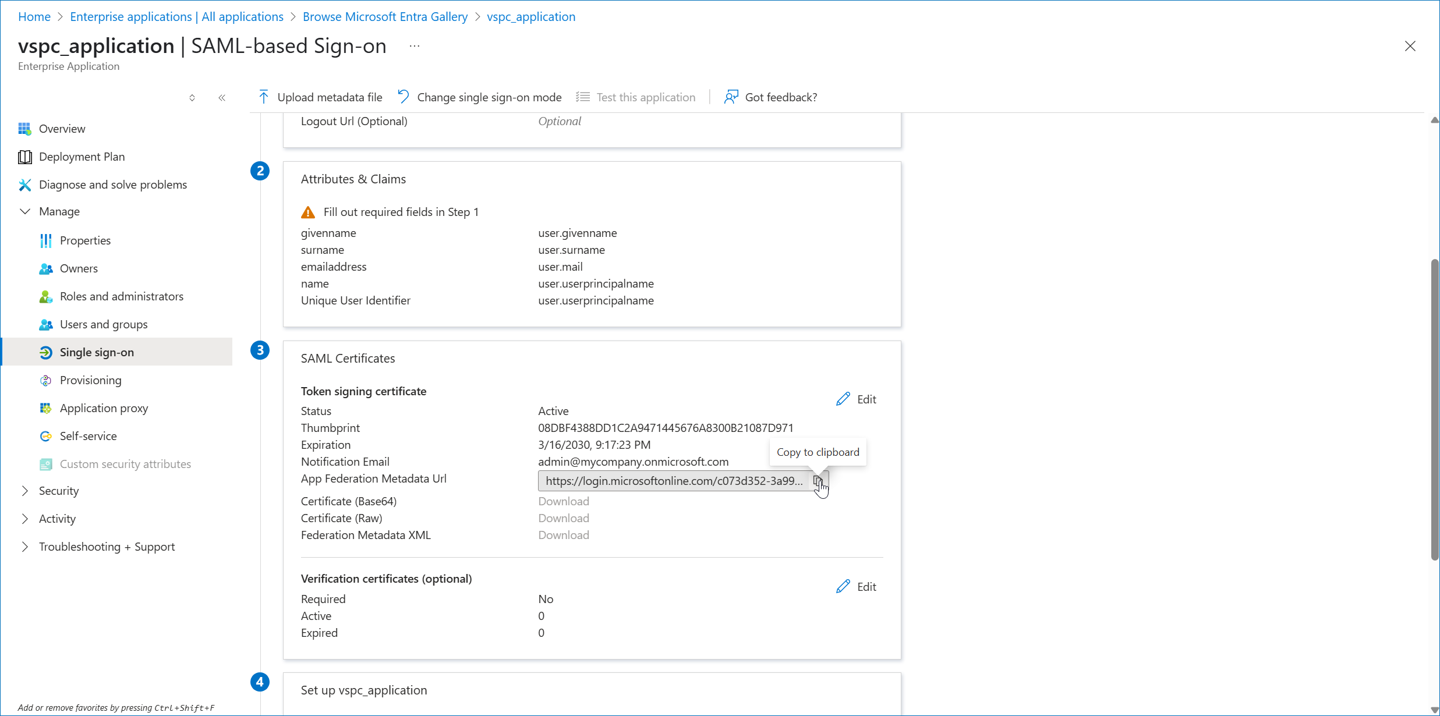This screenshot has height=716, width=1440.
Task: Select the Provisioning sidebar icon
Action: (x=46, y=380)
